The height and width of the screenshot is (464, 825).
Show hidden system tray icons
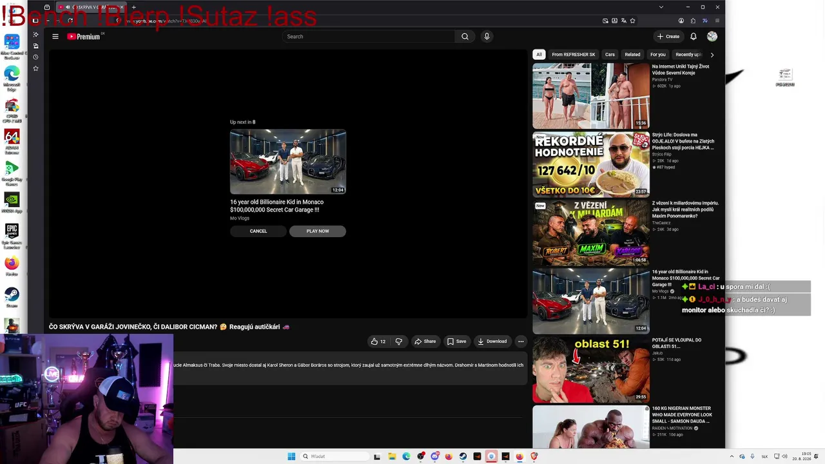tap(732, 457)
